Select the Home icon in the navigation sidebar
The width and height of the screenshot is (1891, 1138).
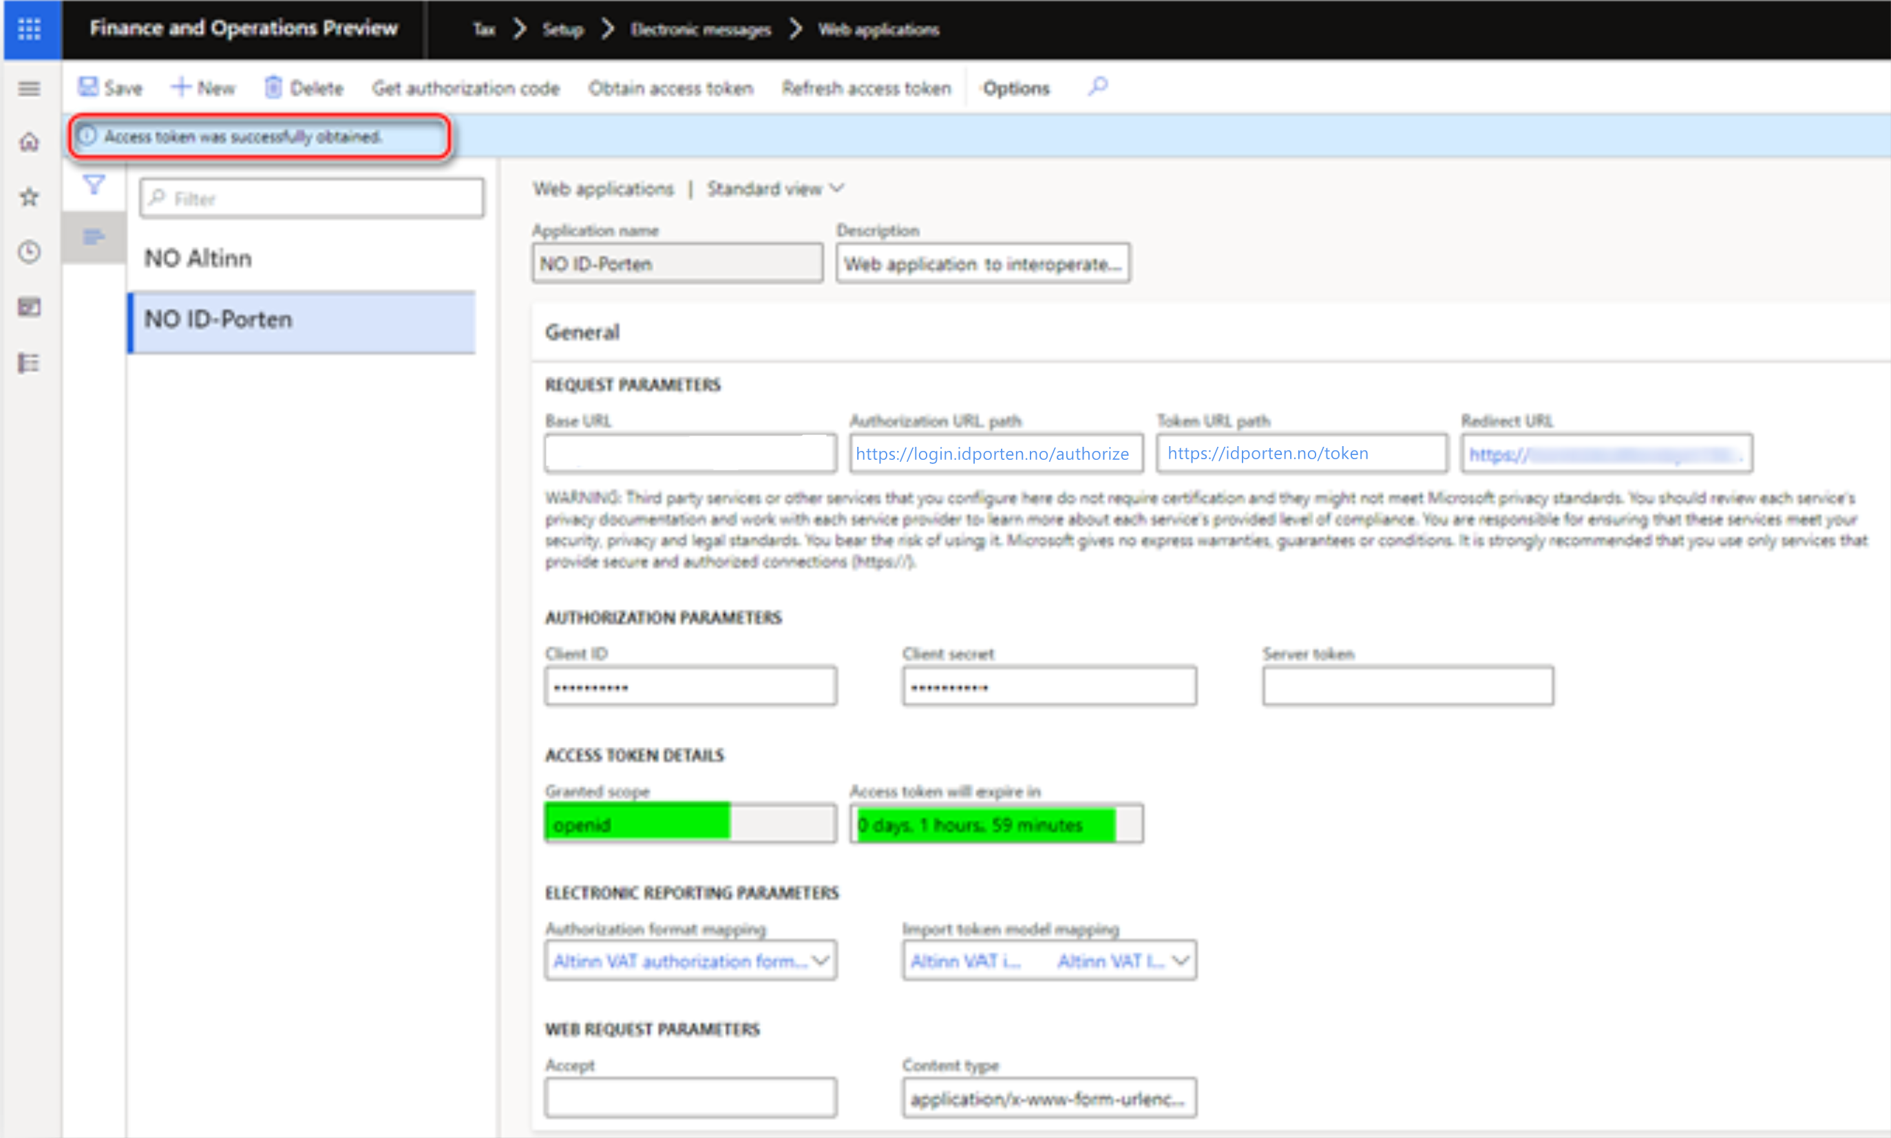28,142
